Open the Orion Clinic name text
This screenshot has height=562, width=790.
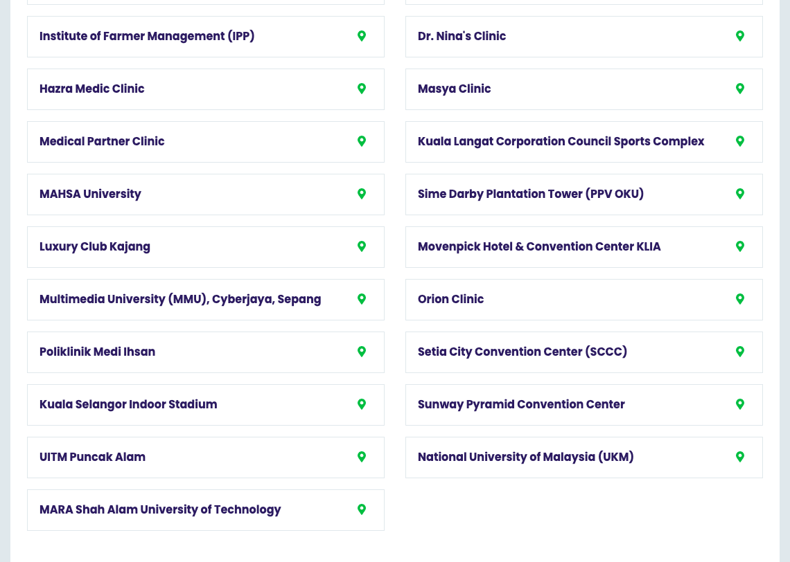pyautogui.click(x=450, y=300)
